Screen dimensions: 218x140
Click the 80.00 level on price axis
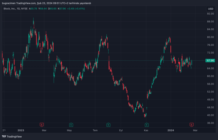(x=210, y=37)
